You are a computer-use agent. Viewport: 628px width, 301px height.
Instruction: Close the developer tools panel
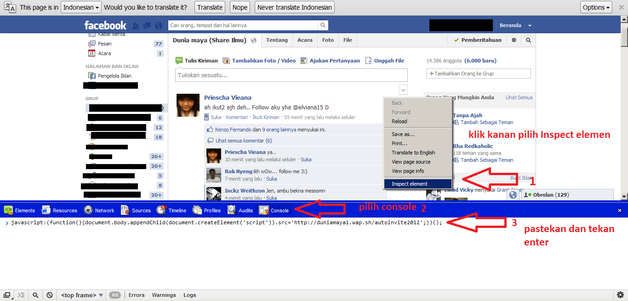(619, 210)
